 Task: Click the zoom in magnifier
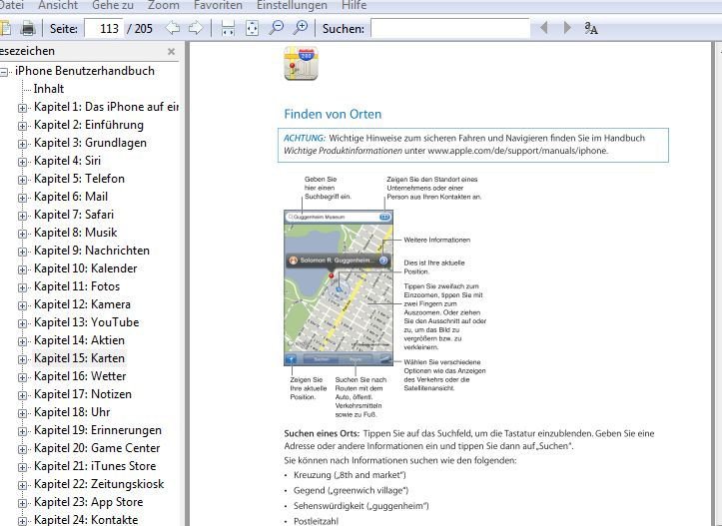pyautogui.click(x=301, y=28)
